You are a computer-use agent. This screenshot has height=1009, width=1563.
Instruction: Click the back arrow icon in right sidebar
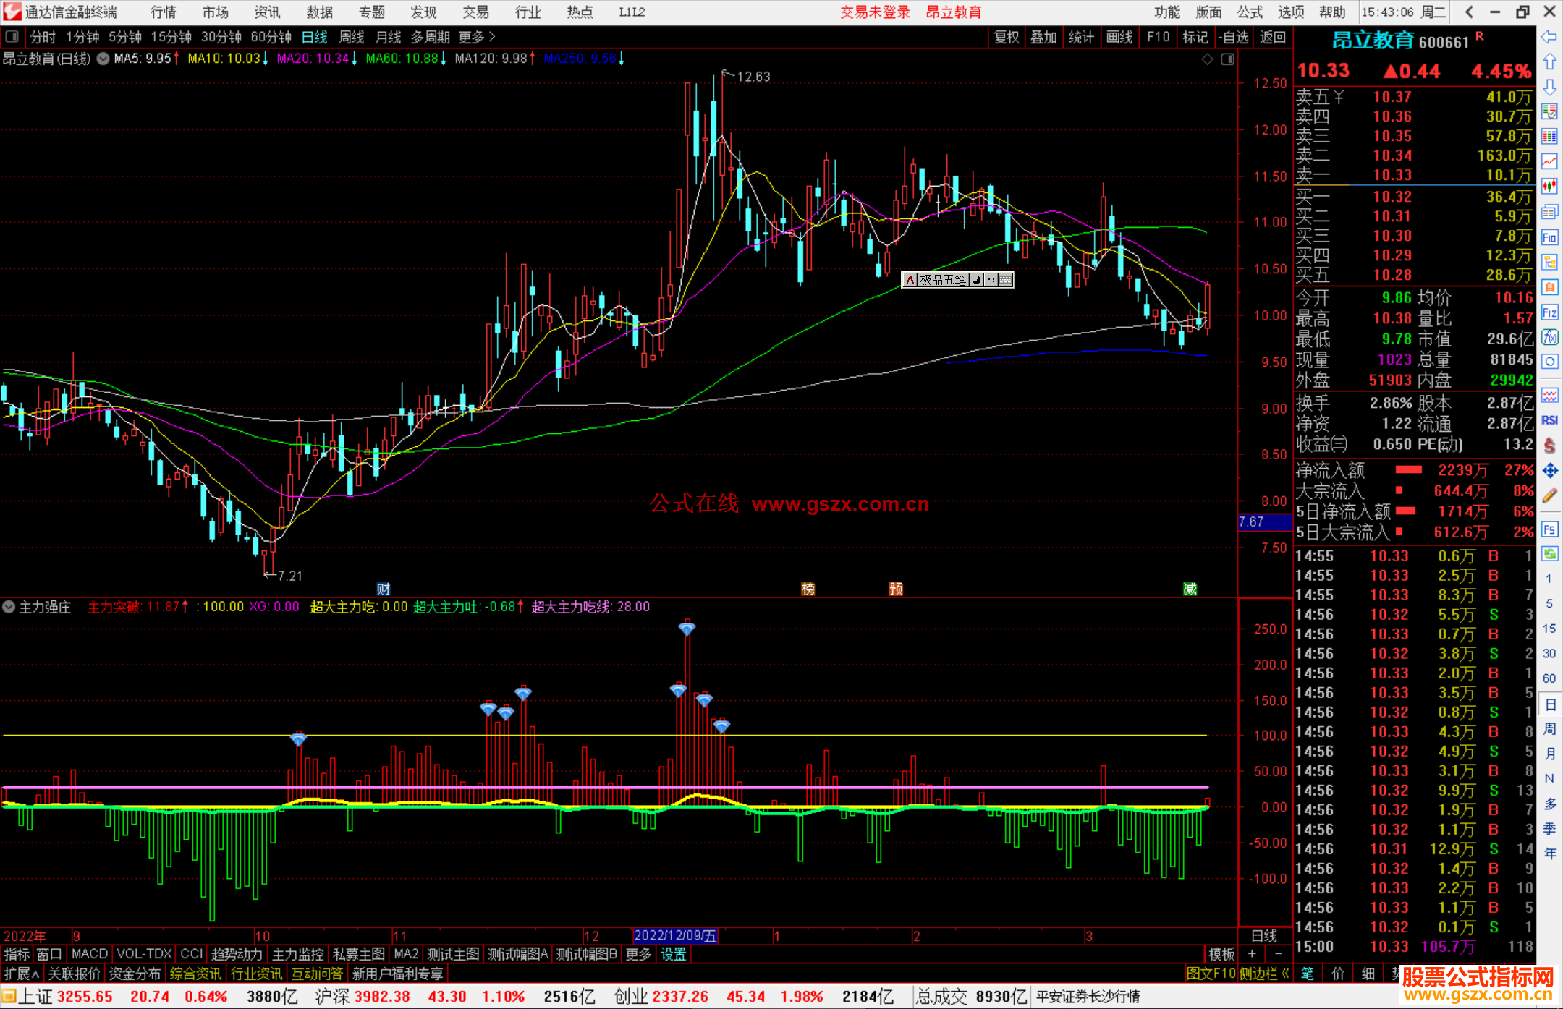click(1549, 36)
